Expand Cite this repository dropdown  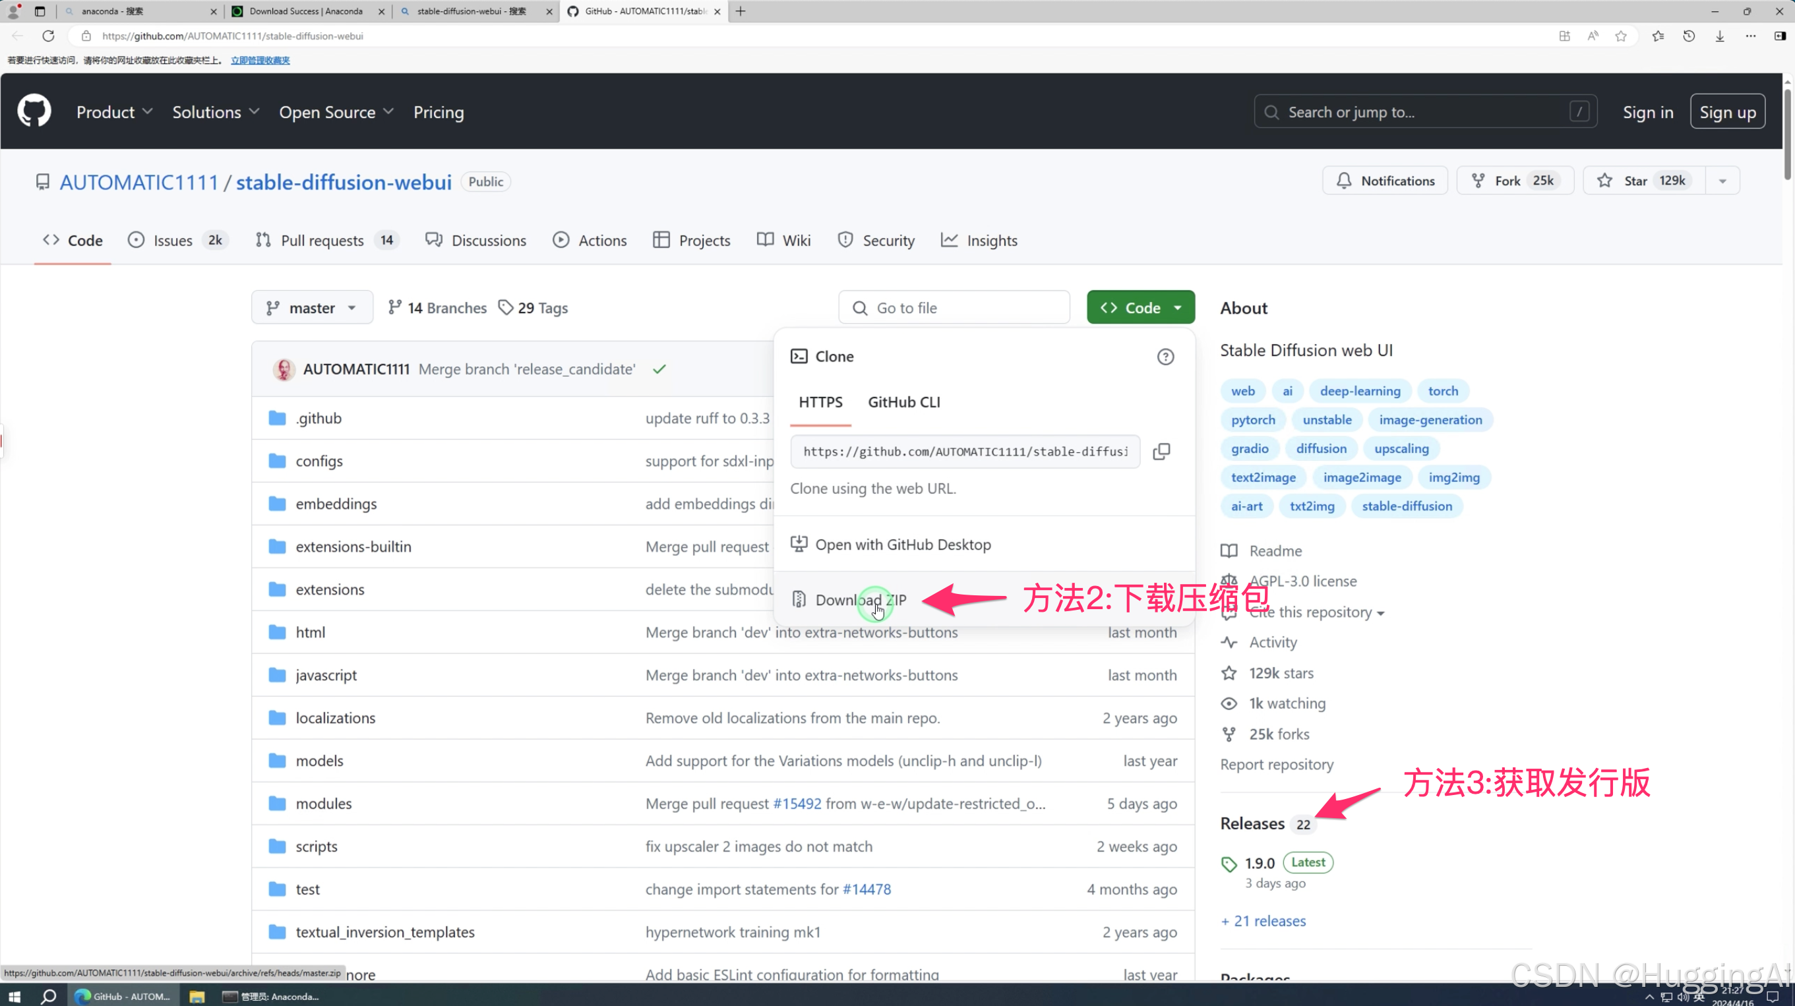pyautogui.click(x=1316, y=612)
